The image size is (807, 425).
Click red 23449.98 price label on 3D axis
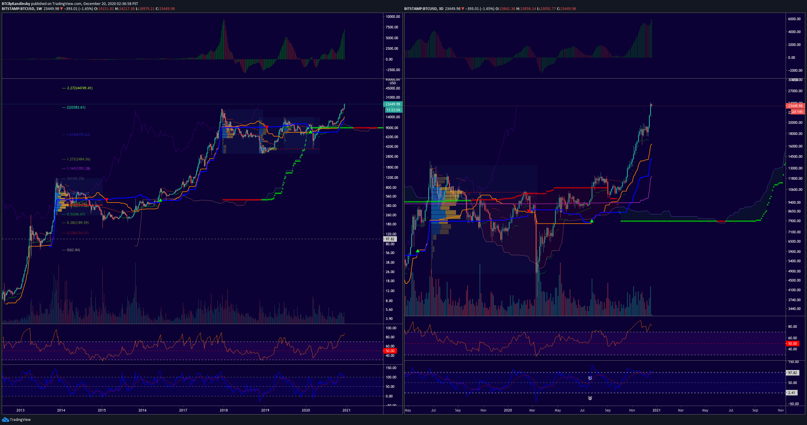click(795, 106)
